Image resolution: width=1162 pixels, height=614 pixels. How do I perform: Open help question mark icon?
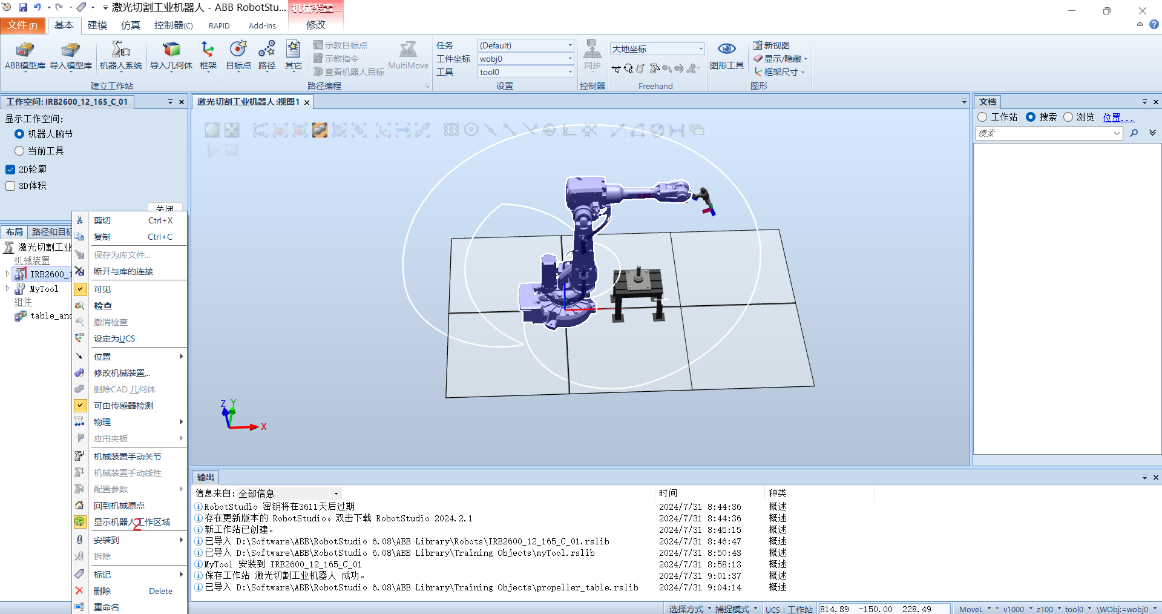pyautogui.click(x=1154, y=25)
